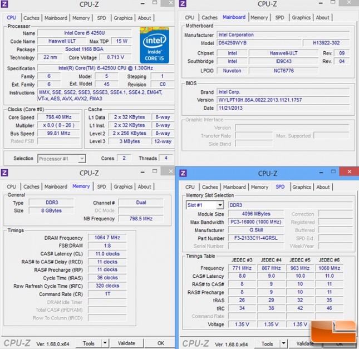The height and width of the screenshot is (349, 359).
Task: Expand the Tools arrow in the SPD window
Action: (283, 343)
